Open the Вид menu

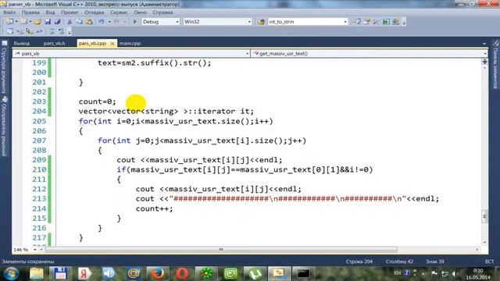(x=50, y=12)
